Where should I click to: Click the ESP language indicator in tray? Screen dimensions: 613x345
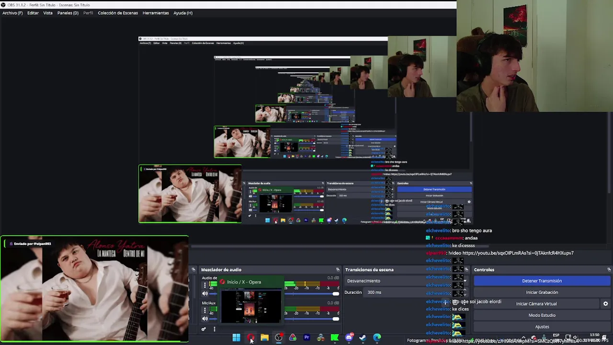(x=556, y=335)
